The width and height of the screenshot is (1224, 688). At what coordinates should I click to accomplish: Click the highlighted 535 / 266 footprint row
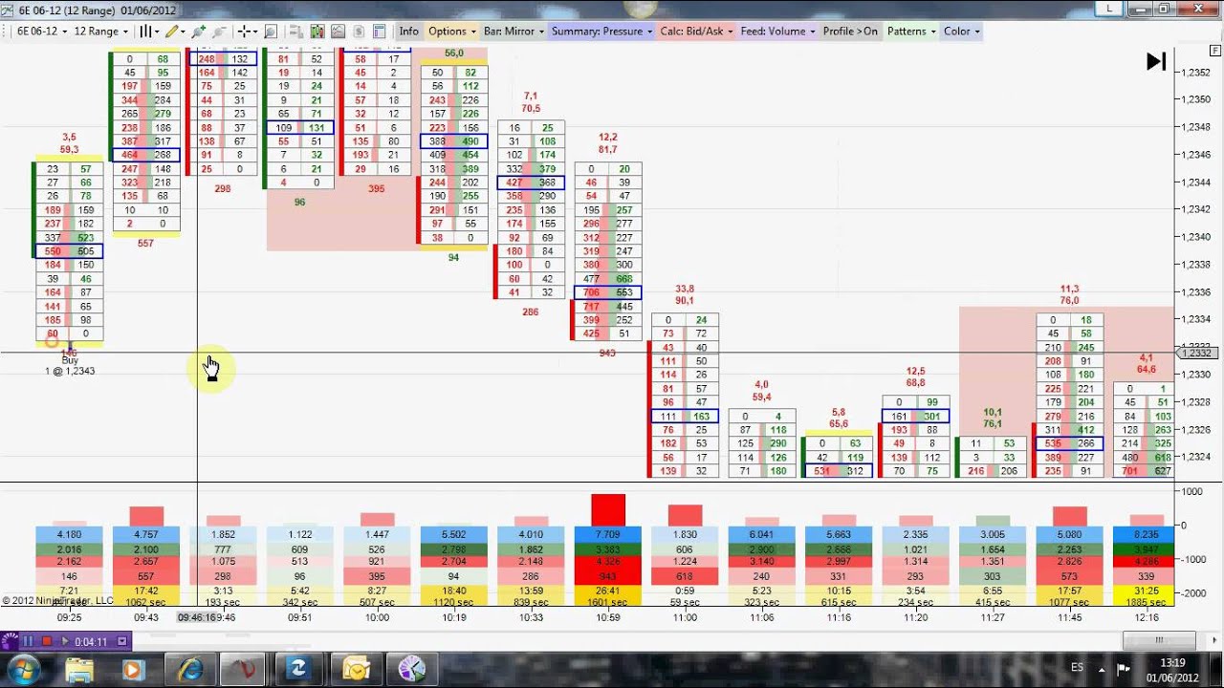click(x=1070, y=443)
